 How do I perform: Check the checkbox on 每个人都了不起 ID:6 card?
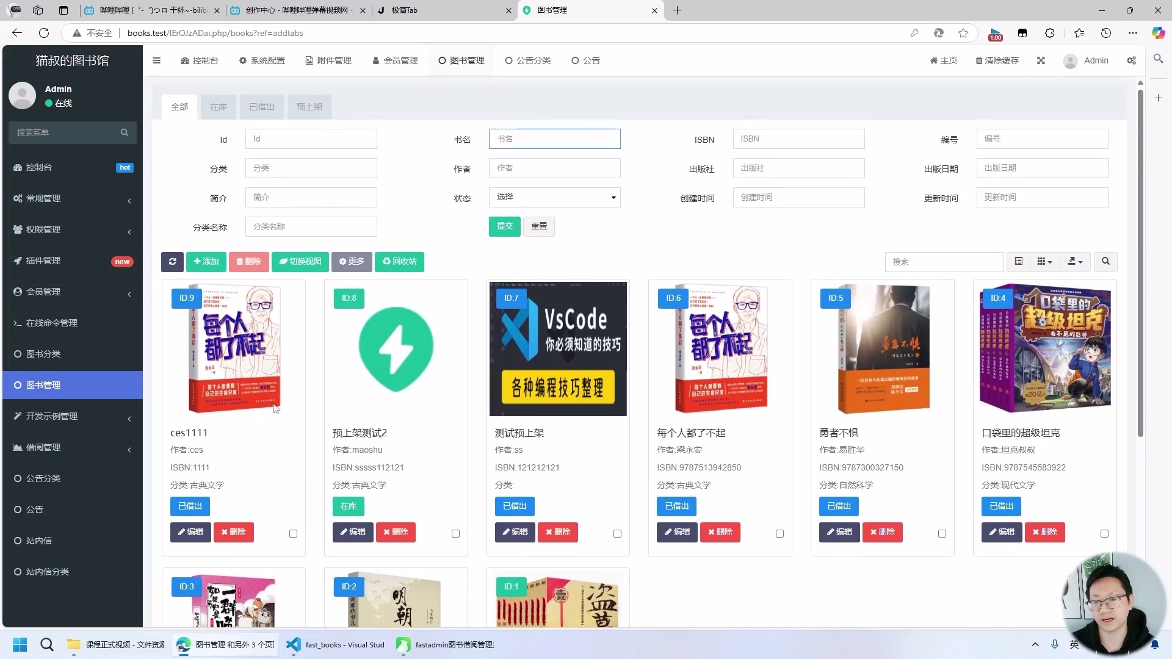[780, 533]
